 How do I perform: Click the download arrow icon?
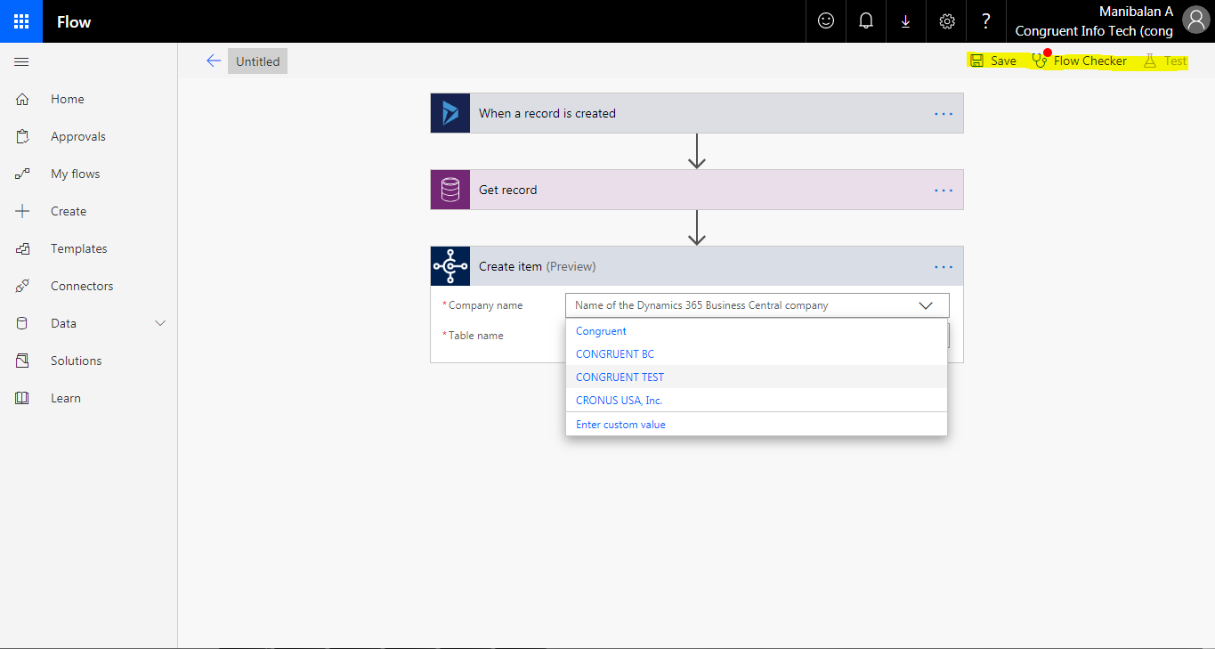pos(906,21)
